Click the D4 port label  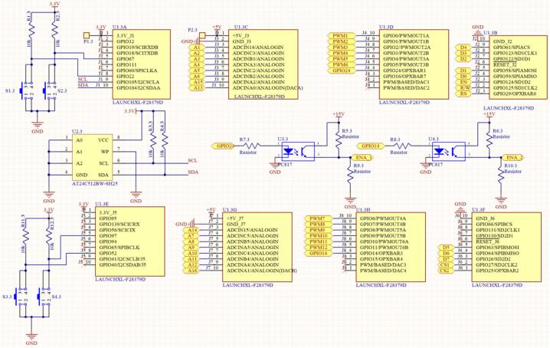463,48
